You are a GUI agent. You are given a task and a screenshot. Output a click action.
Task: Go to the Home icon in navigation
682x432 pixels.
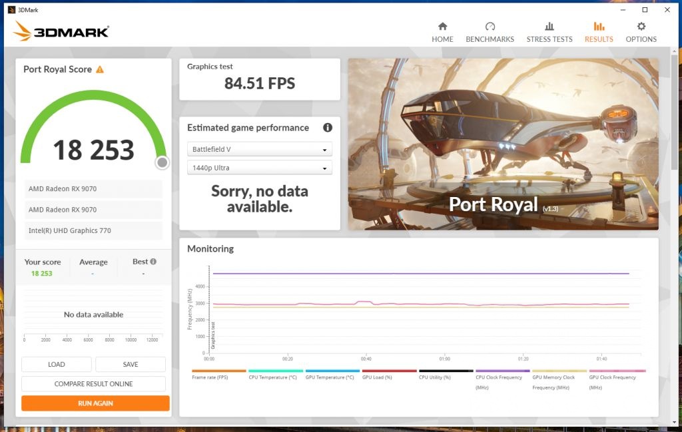(x=442, y=27)
